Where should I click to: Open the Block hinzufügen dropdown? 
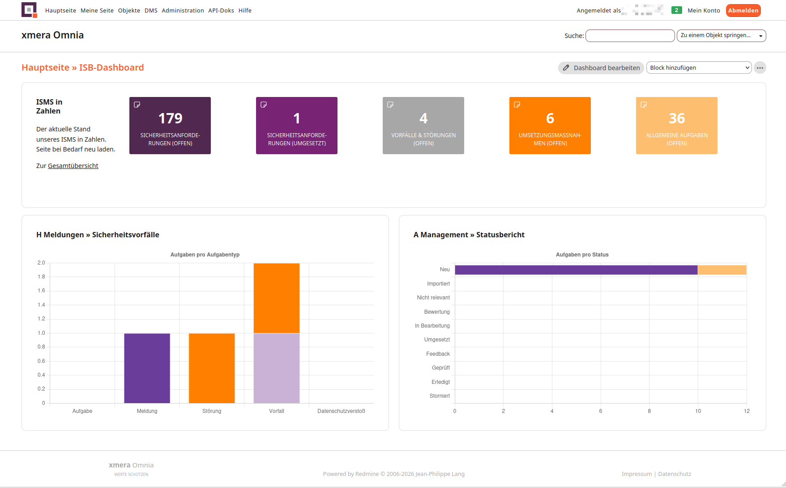(x=699, y=68)
